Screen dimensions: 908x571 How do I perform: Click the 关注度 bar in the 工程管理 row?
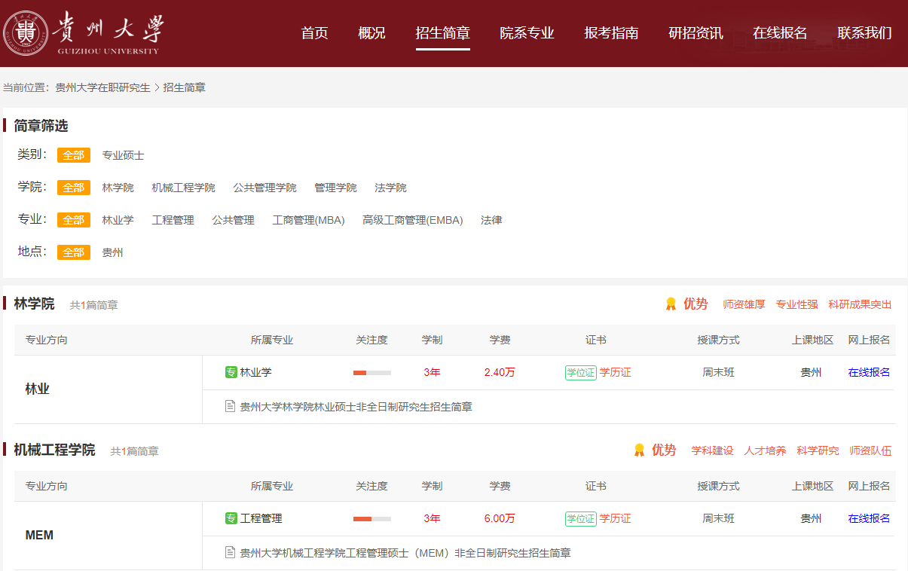372,518
